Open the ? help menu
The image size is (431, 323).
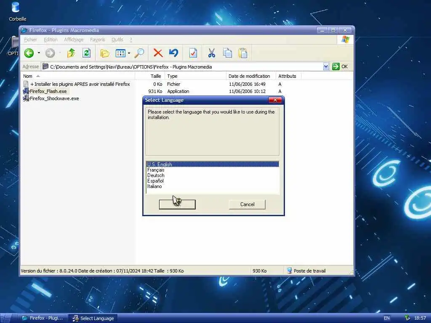coord(131,40)
